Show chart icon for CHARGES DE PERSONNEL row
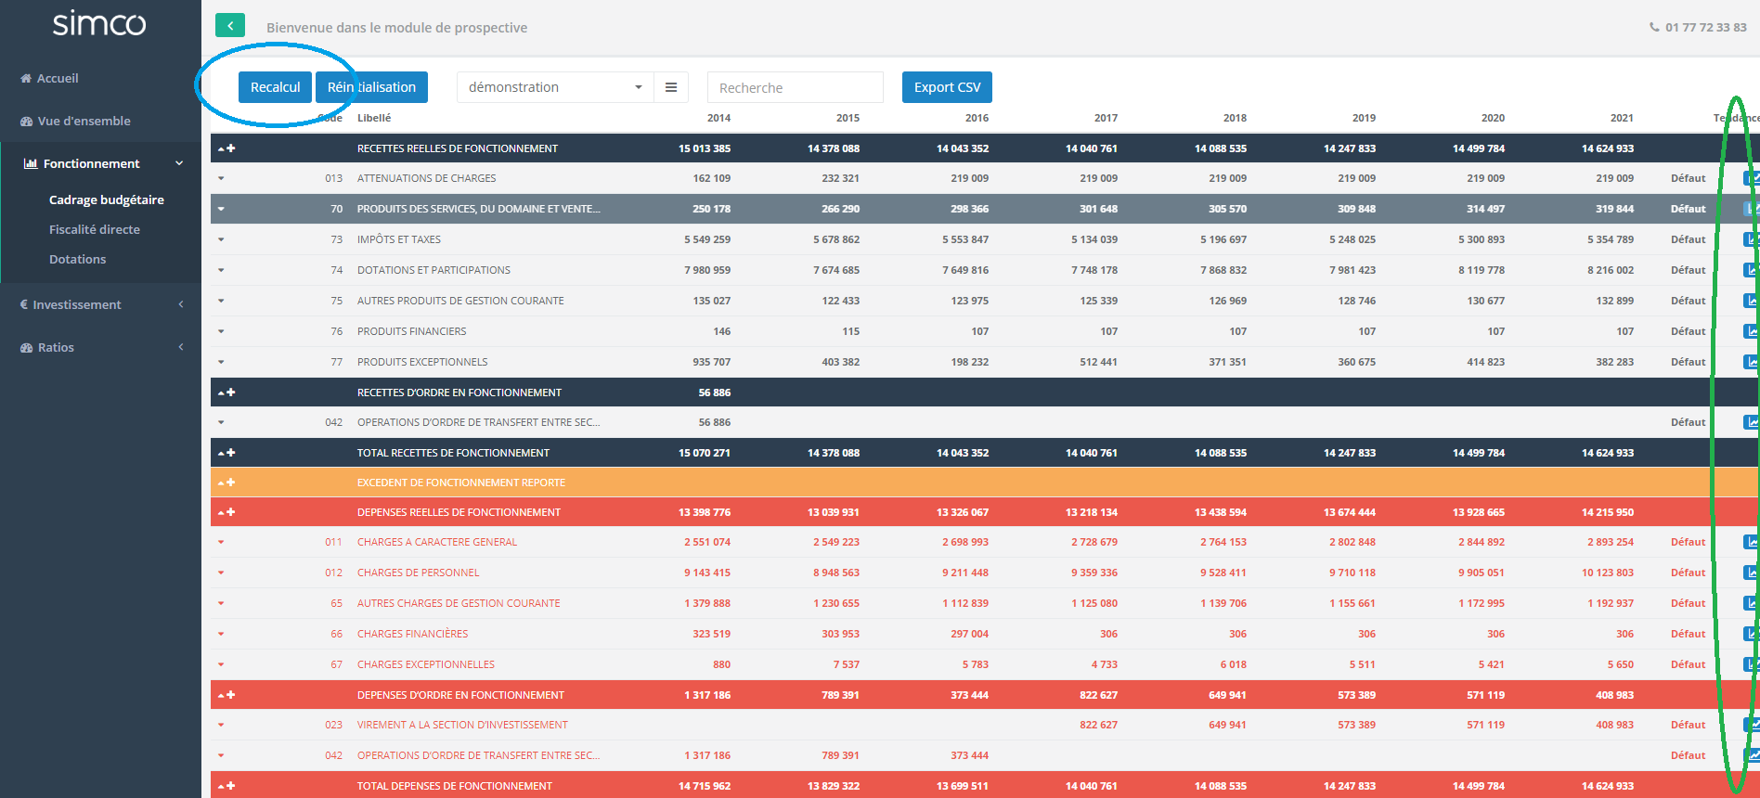Image resolution: width=1760 pixels, height=798 pixels. 1751,573
